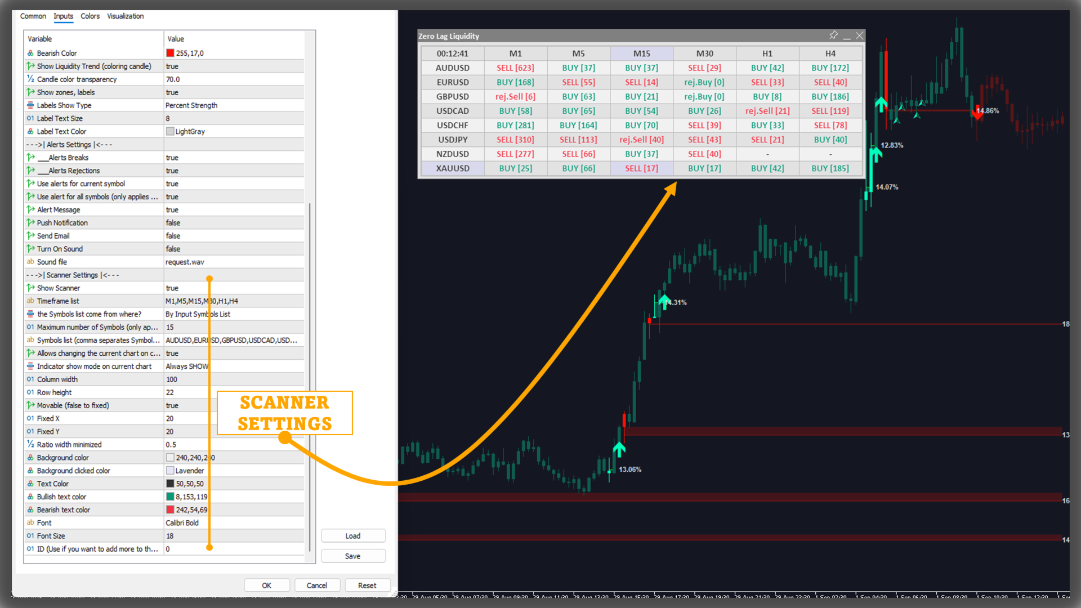This screenshot has height=608, width=1081.
Task: Click the Font string icon
Action: (x=30, y=522)
